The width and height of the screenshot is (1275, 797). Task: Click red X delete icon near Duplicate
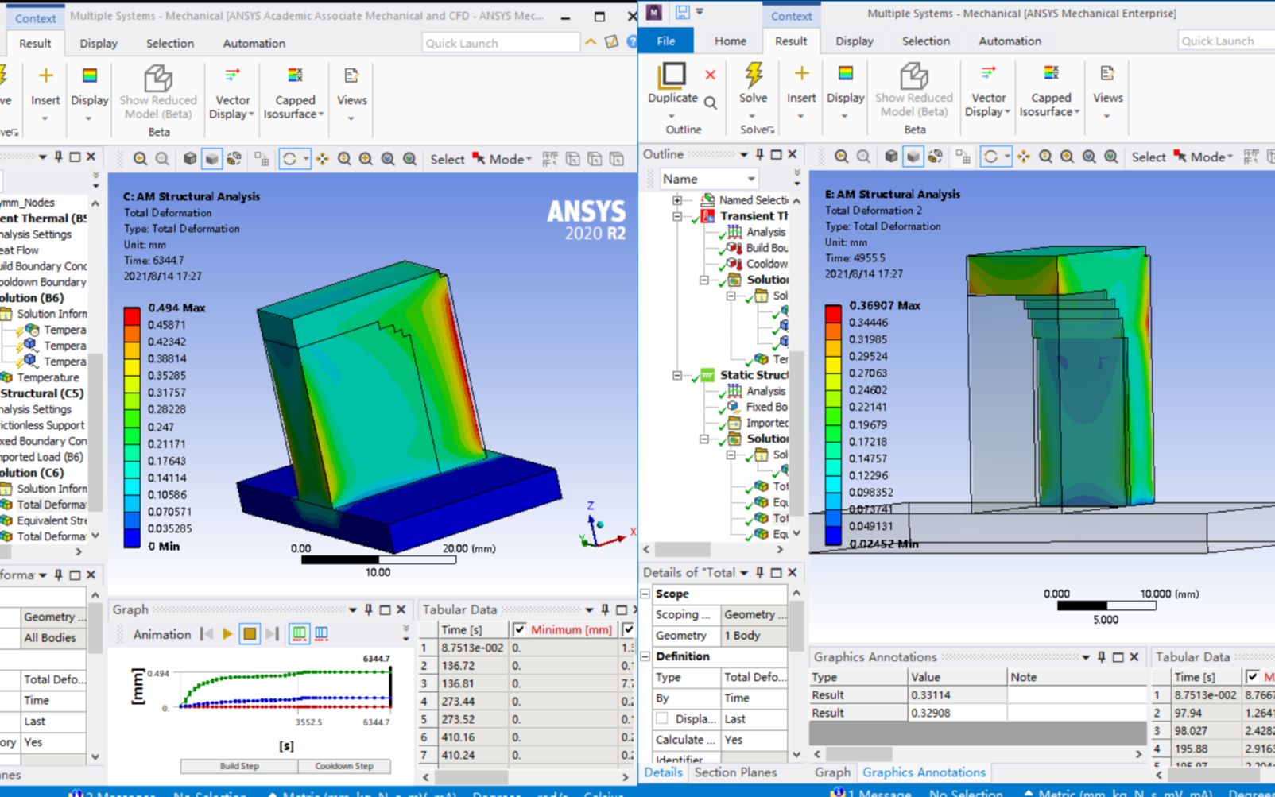pos(710,75)
